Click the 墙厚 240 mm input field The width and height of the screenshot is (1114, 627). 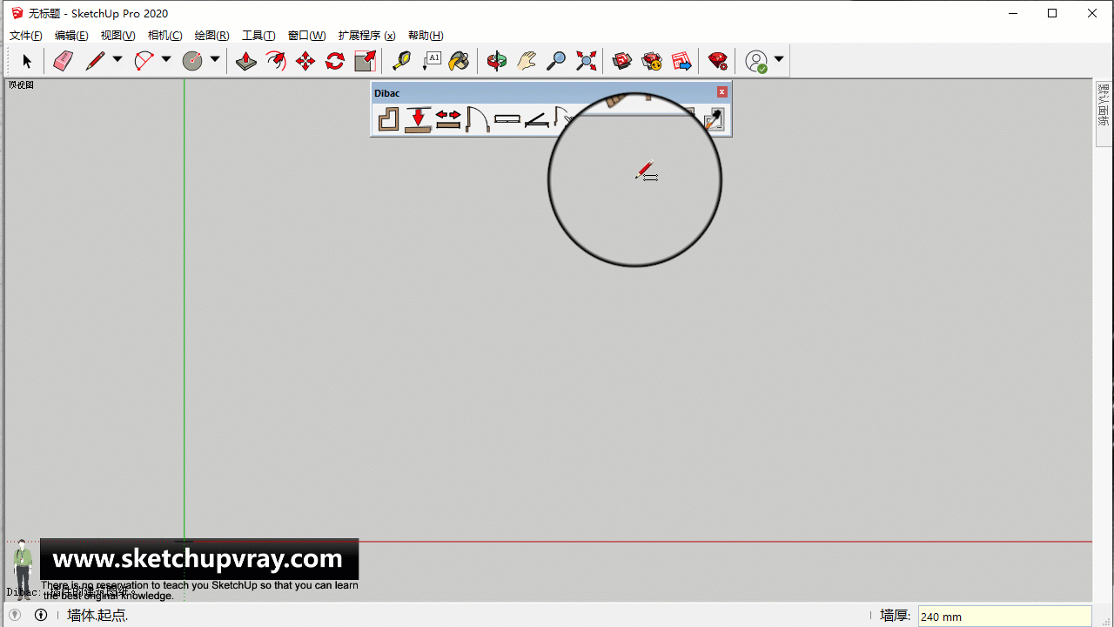point(1004,617)
